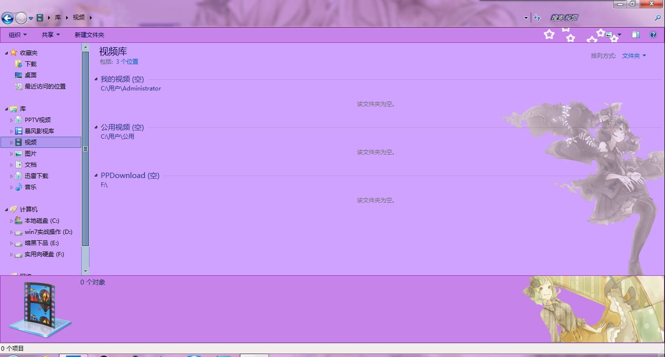The width and height of the screenshot is (665, 357).
Task: Click the blue Back navigation arrow
Action: click(x=7, y=18)
